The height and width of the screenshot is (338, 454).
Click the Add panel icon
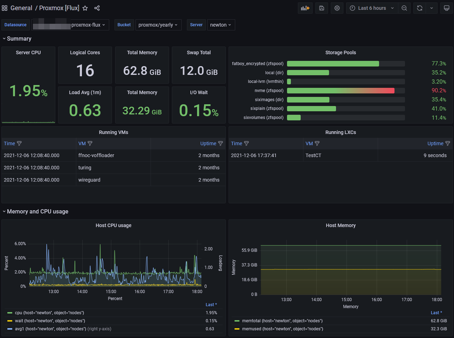tap(305, 8)
